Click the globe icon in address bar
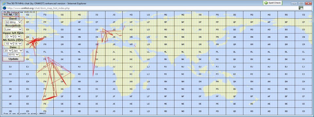The image size is (314, 117). tap(4, 8)
